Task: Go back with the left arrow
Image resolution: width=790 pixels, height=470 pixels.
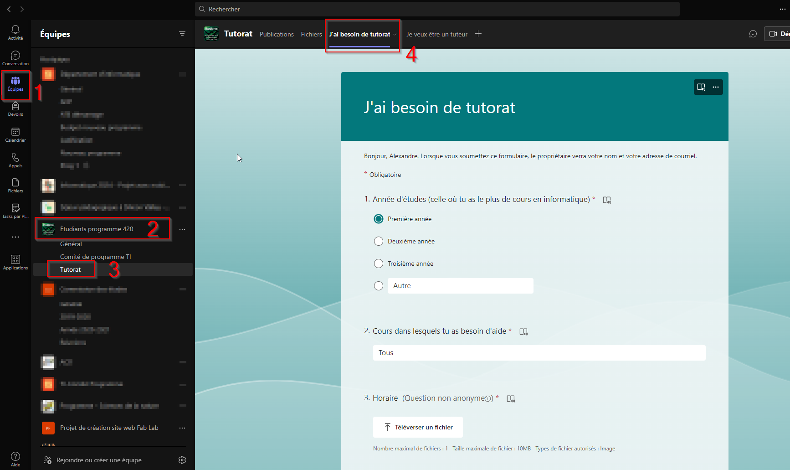Action: point(9,9)
